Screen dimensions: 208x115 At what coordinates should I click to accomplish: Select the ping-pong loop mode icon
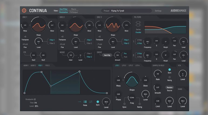pyautogui.click(x=91, y=101)
